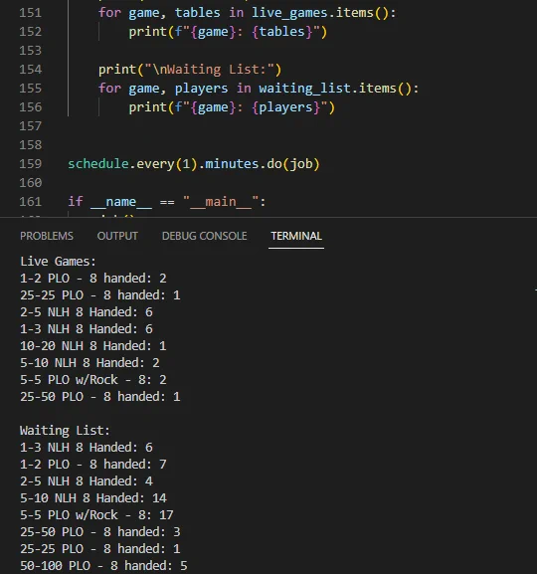Viewport: 537px width, 574px height.
Task: Click terminal line '1-3 NLH 8 Handed: 6' under Live Games
Action: [x=87, y=329]
